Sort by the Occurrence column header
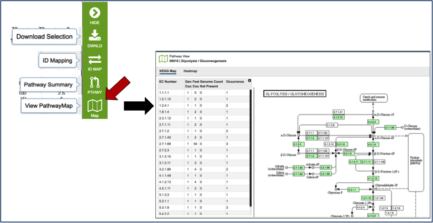The height and width of the screenshot is (223, 433). (235, 81)
